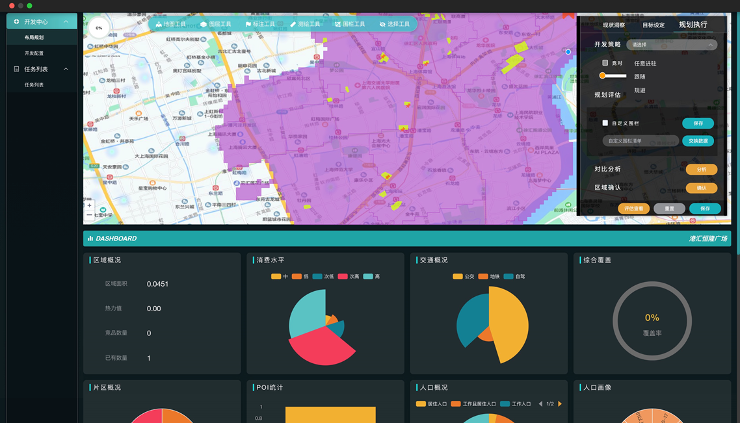The image size is (740, 423).
Task: Switch to the 现状洞察 tab
Action: point(613,25)
